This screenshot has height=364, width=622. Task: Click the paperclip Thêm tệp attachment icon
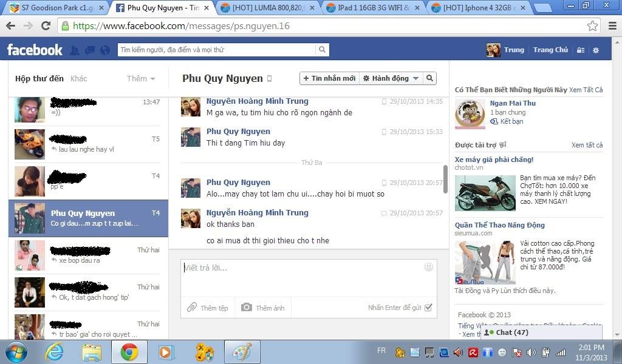click(192, 308)
